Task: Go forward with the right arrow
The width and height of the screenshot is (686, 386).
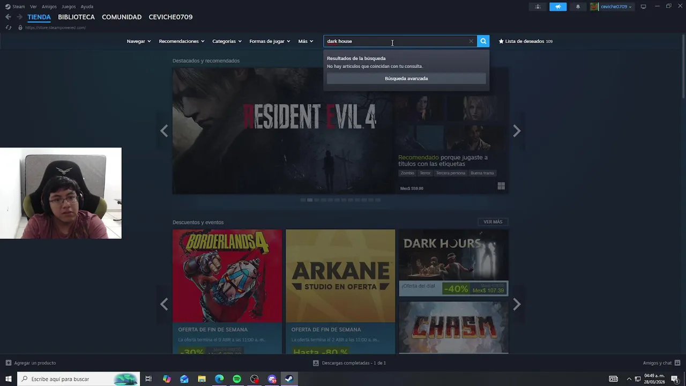Action: [19, 17]
